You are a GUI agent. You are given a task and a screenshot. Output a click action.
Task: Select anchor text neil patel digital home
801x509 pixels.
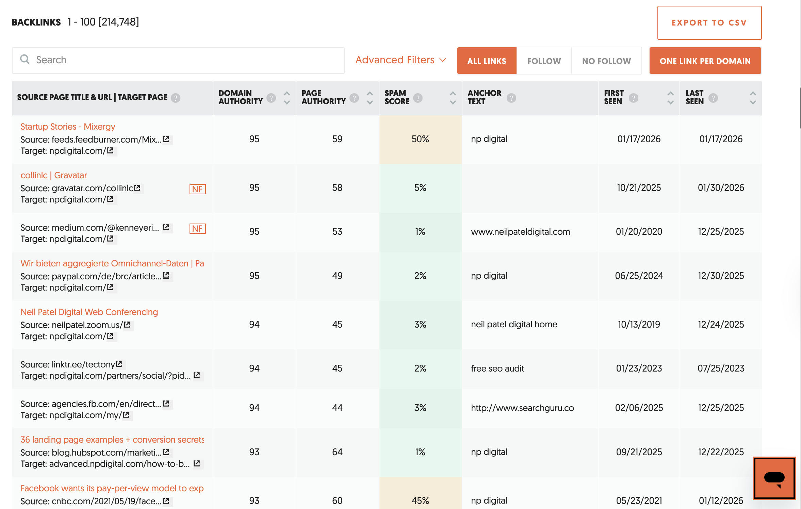click(514, 324)
